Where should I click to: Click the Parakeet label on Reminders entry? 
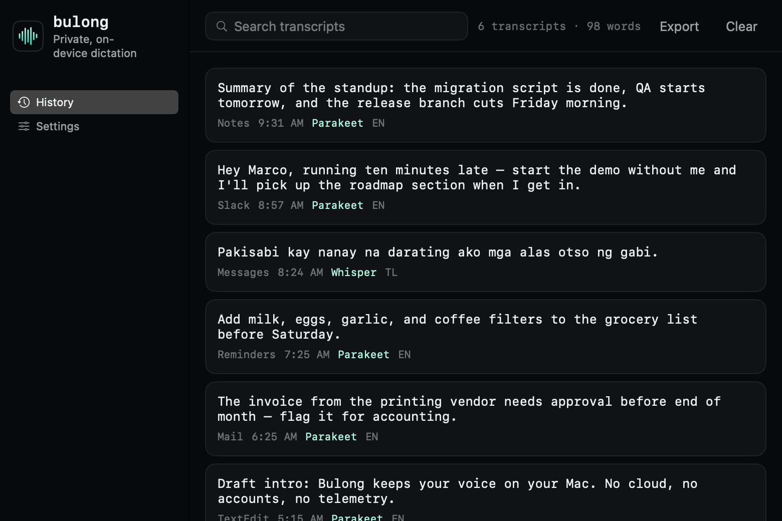pyautogui.click(x=363, y=355)
